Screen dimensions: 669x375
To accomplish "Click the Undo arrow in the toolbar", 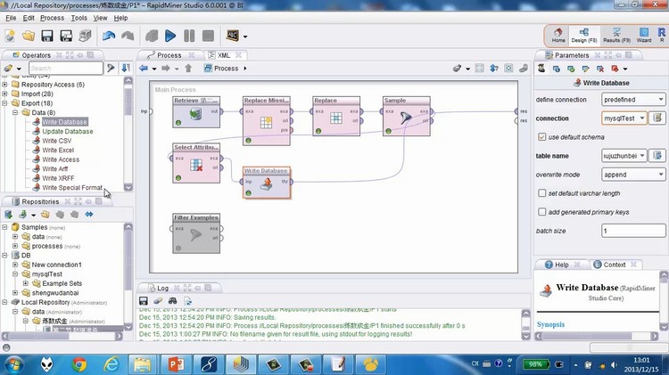I will point(109,36).
